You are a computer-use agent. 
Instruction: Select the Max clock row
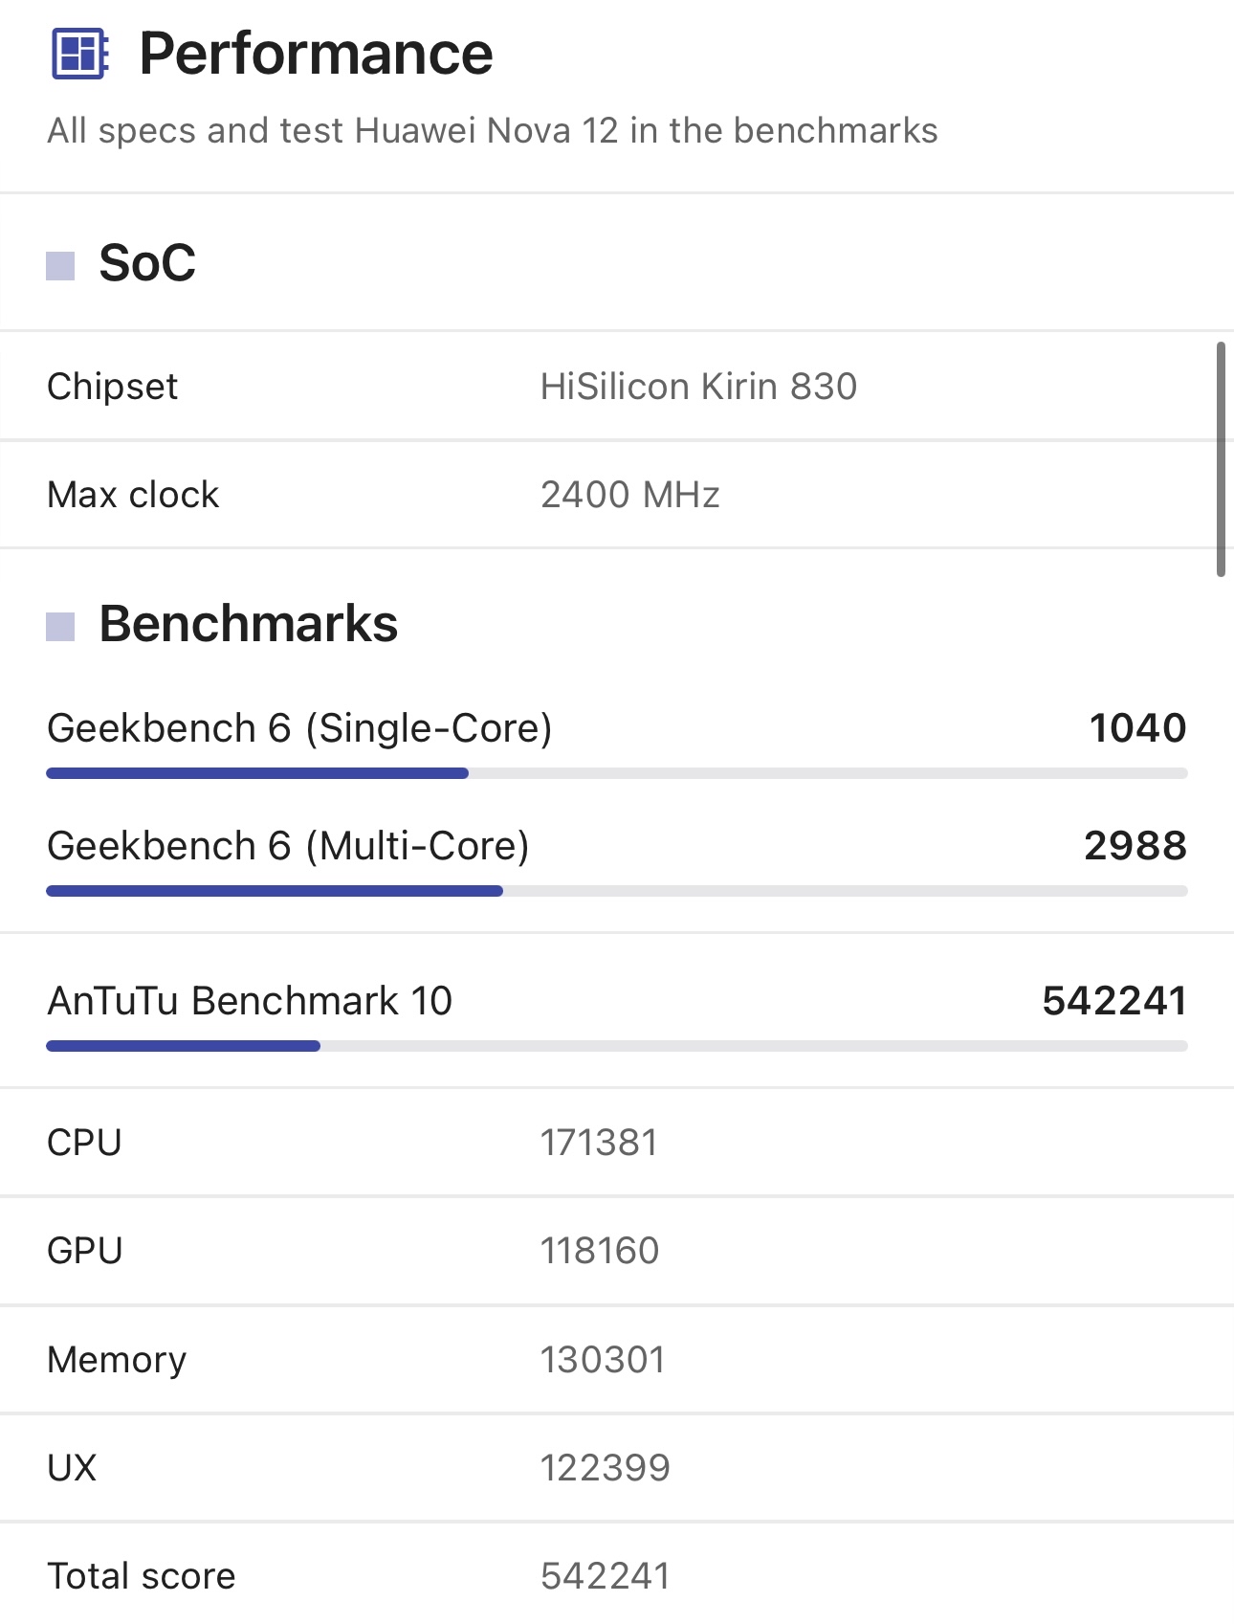[617, 495]
